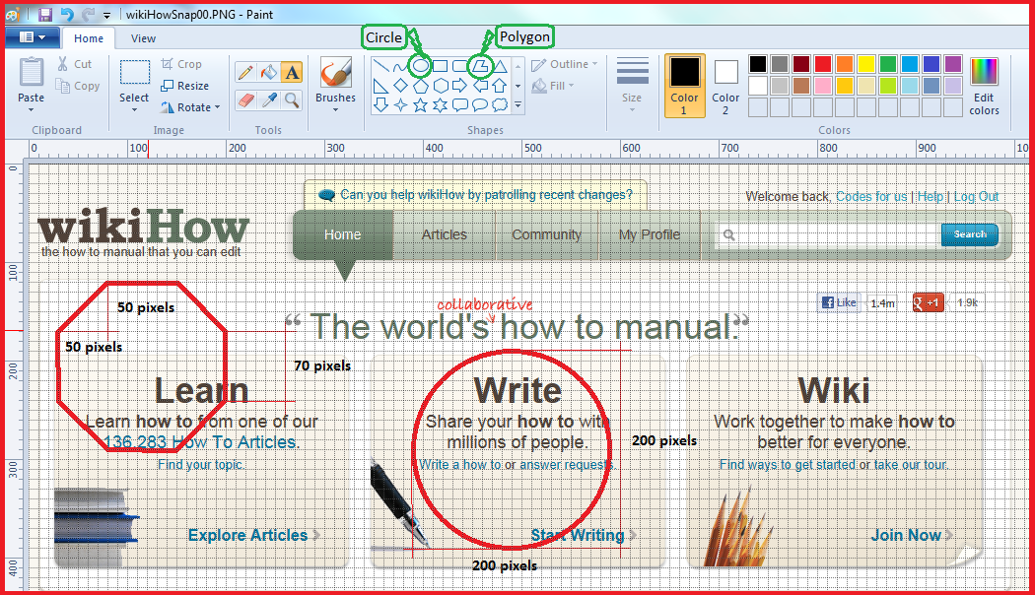Switch to the Home ribbon tab
The image size is (1035, 595).
tap(89, 38)
